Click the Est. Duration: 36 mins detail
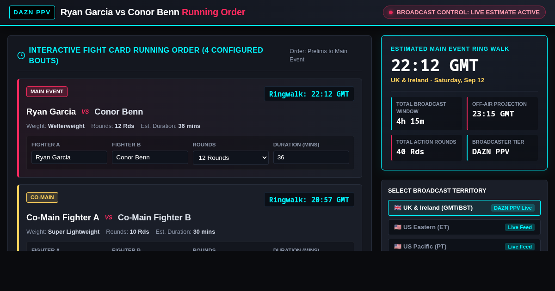Screen dimensions: 555x291 tap(170, 126)
